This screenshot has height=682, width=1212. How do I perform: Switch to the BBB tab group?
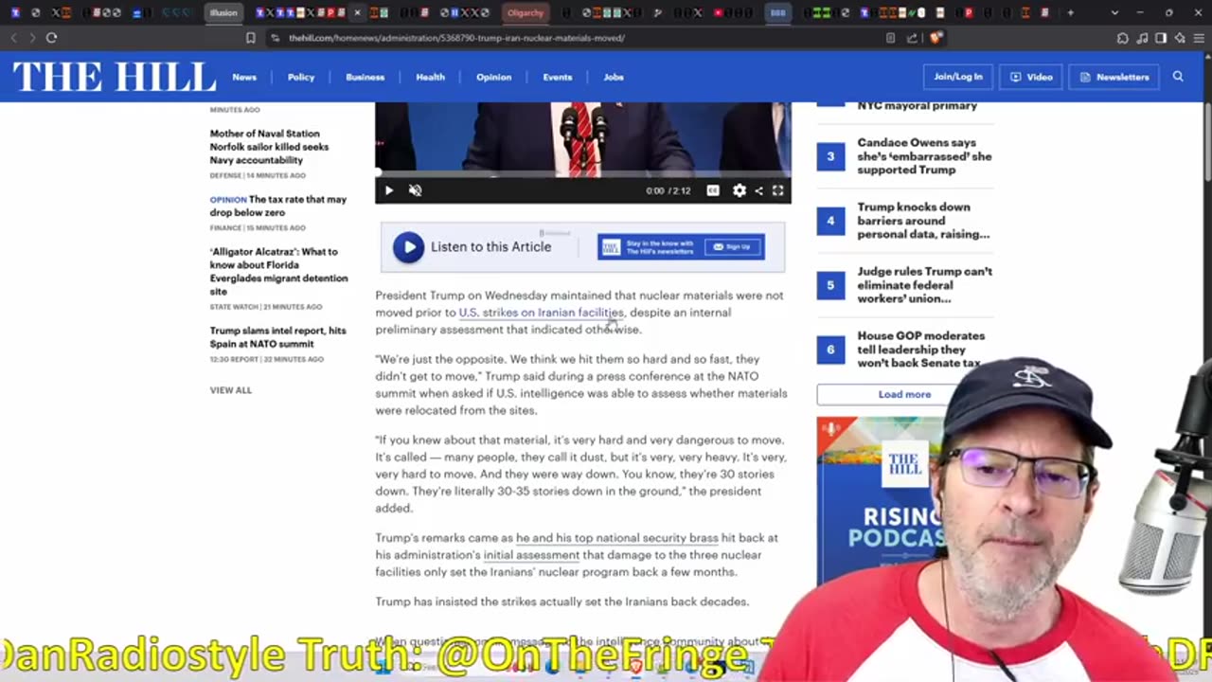(777, 13)
